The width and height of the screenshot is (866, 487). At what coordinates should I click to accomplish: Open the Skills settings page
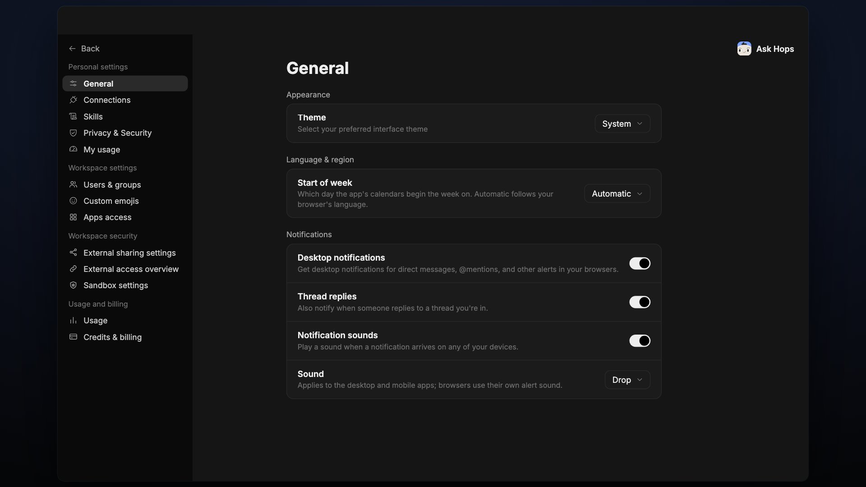pyautogui.click(x=125, y=116)
